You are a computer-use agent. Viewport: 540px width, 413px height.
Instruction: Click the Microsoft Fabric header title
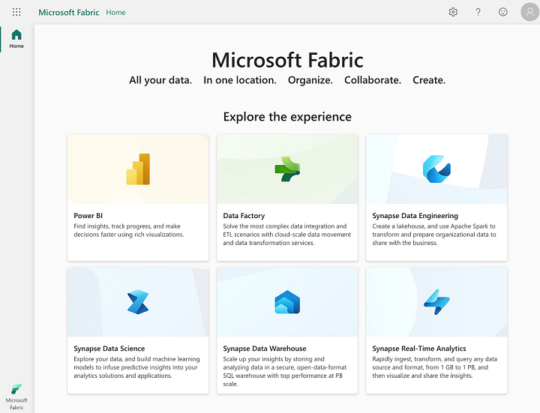coord(68,13)
